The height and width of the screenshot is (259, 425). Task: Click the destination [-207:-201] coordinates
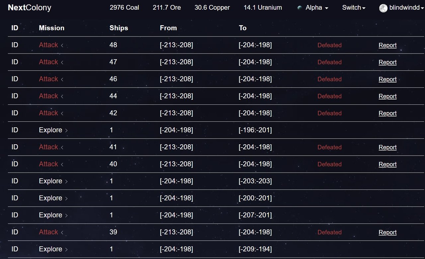[x=255, y=215]
